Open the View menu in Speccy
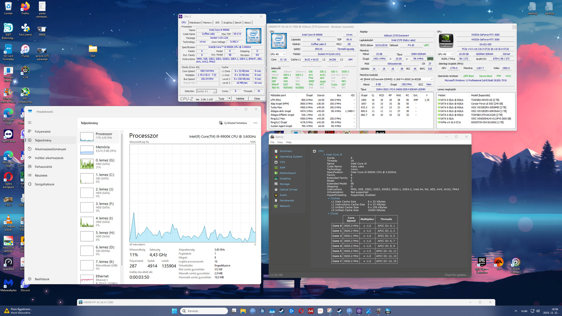The width and height of the screenshot is (562, 316). [280, 142]
